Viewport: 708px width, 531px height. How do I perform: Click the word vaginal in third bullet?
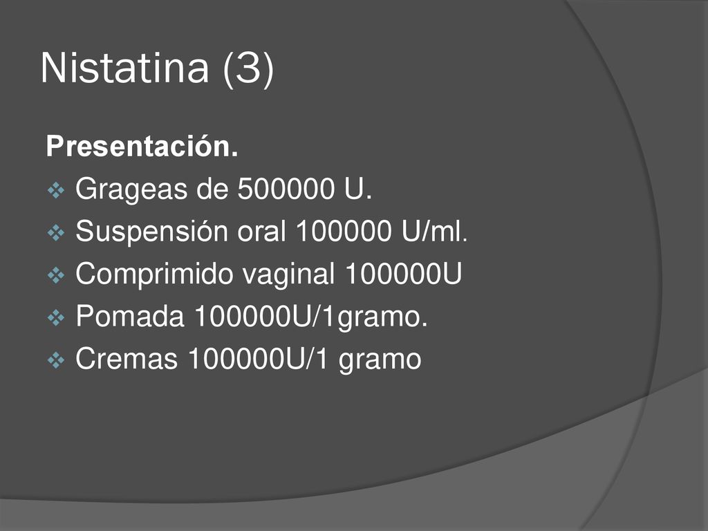tap(288, 274)
